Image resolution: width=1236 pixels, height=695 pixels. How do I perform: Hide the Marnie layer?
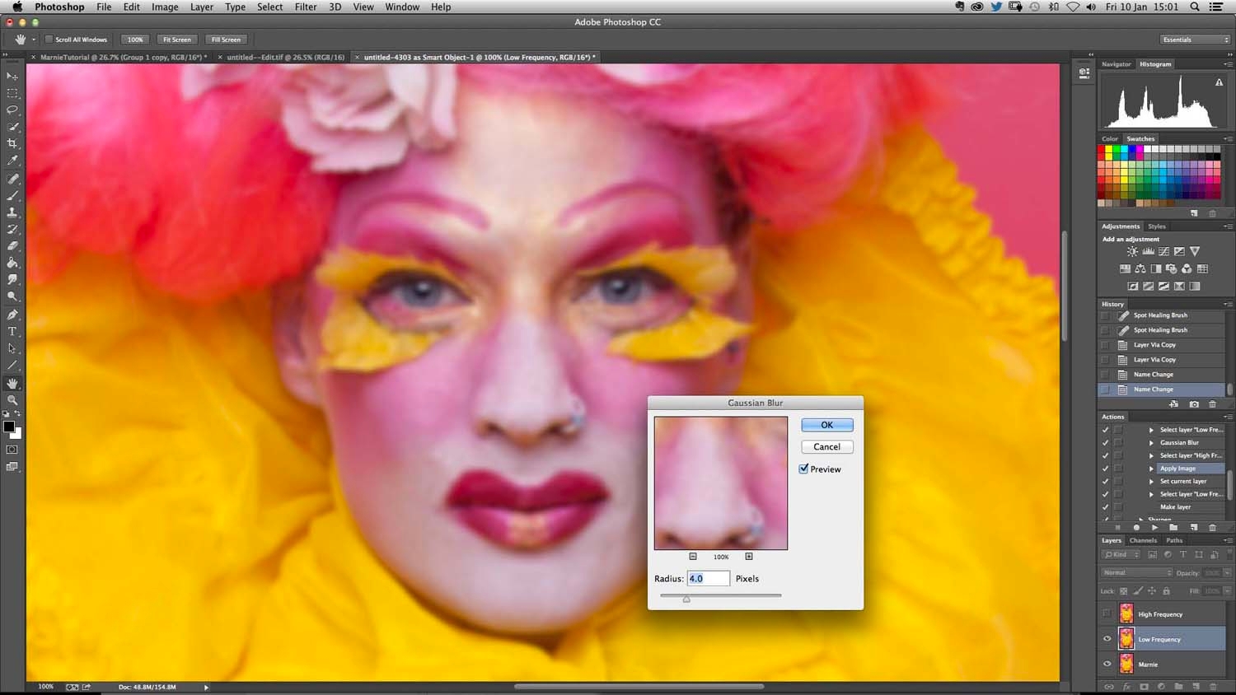(1107, 664)
